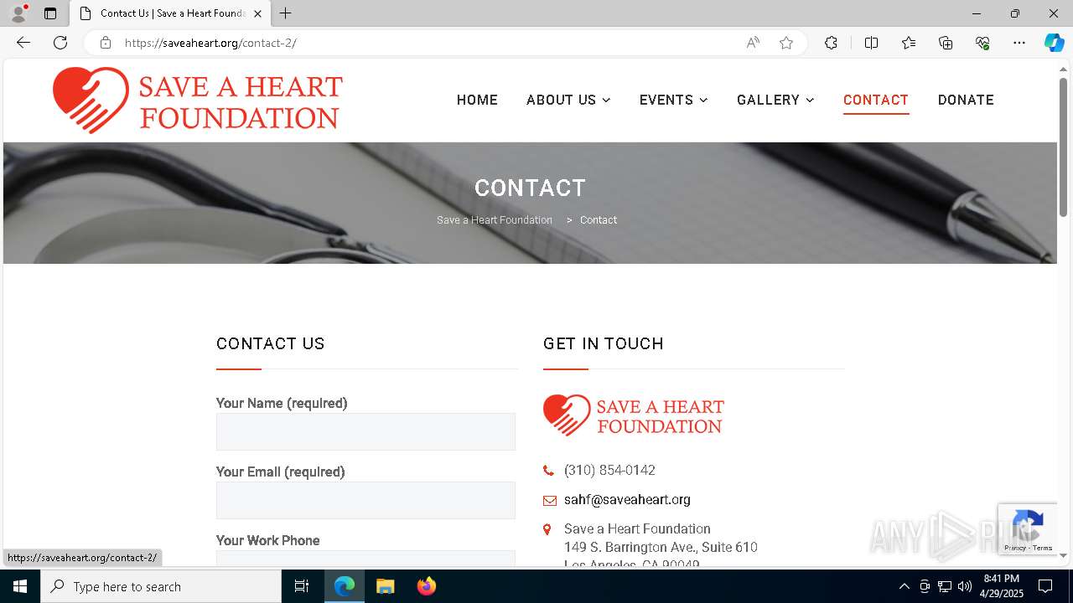
Task: Open the Extensions menu
Action: pyautogui.click(x=831, y=43)
